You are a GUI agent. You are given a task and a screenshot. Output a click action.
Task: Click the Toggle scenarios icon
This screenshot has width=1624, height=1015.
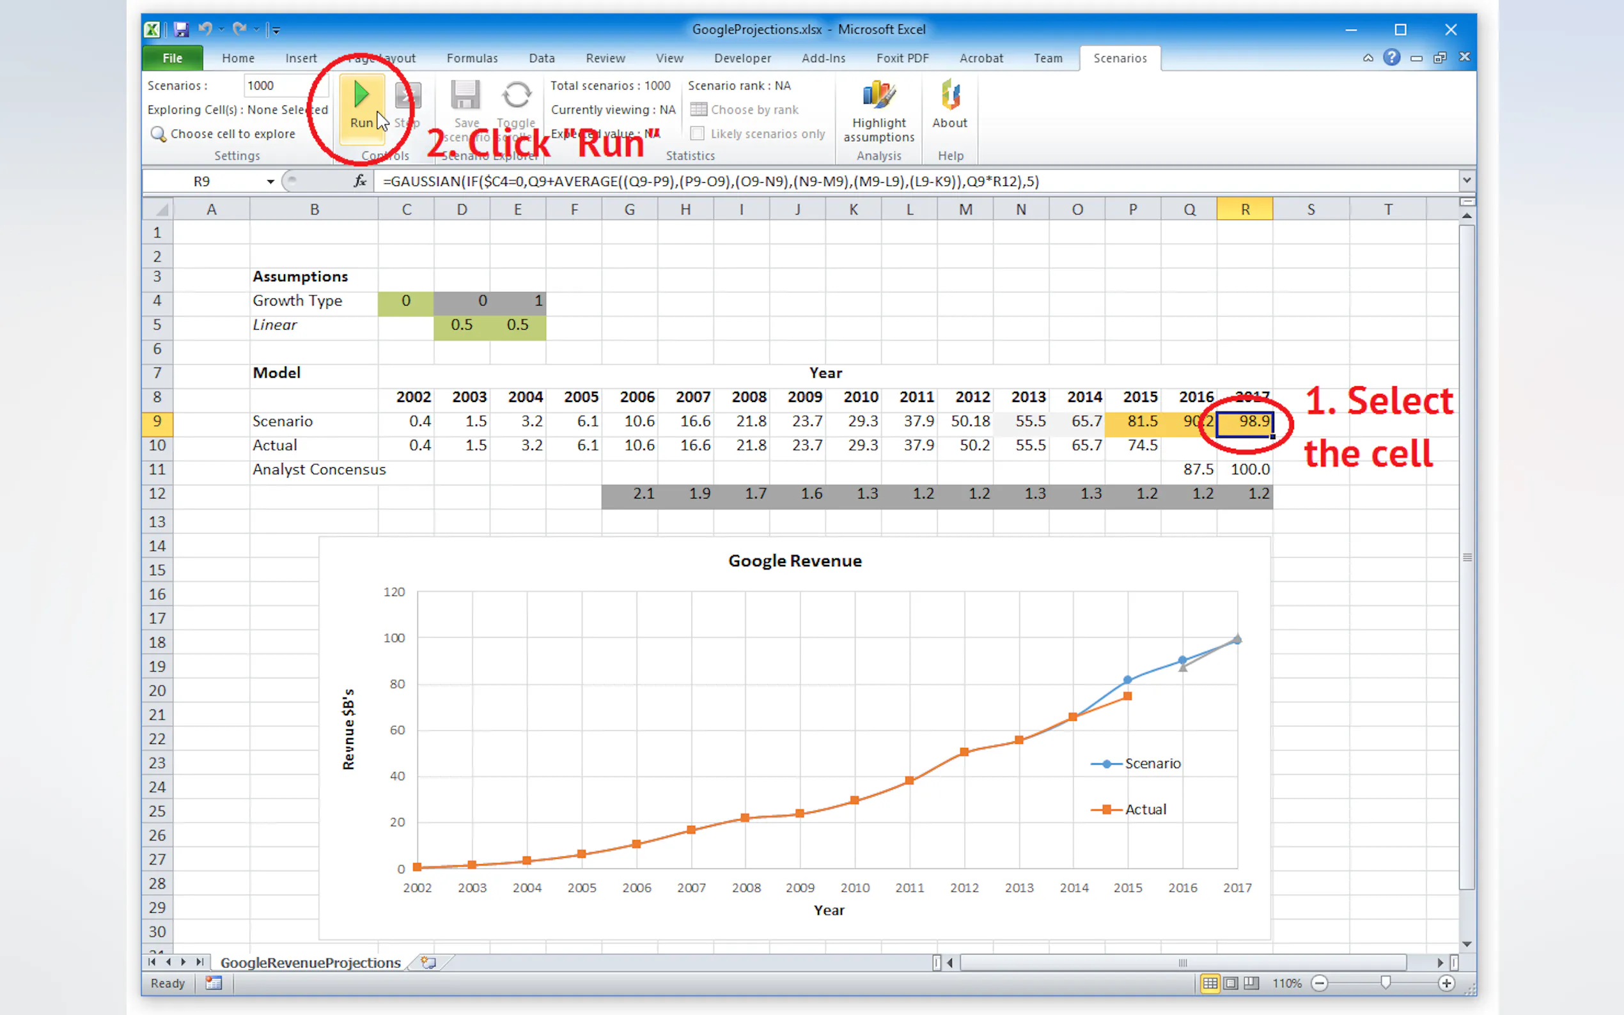(x=516, y=96)
